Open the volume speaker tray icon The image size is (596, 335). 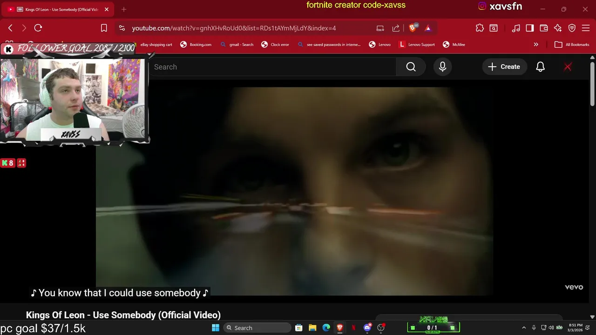[551, 328]
